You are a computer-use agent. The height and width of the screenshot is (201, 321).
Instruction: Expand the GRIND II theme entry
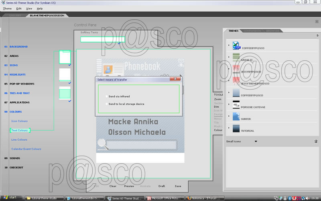tap(229, 57)
